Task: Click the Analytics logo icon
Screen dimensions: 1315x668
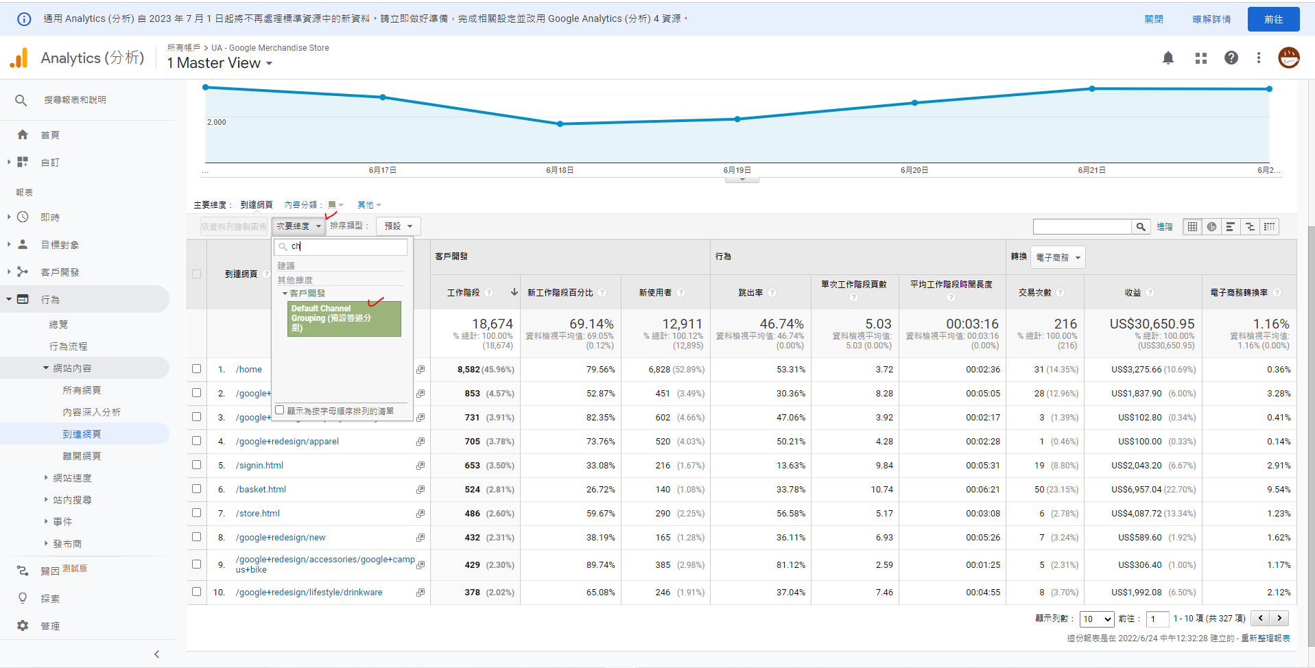Action: (19, 58)
